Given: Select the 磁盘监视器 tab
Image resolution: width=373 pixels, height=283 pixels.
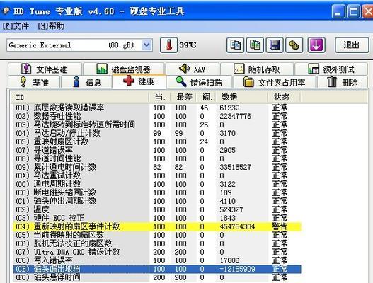Looking at the screenshot, I should coord(123,69).
